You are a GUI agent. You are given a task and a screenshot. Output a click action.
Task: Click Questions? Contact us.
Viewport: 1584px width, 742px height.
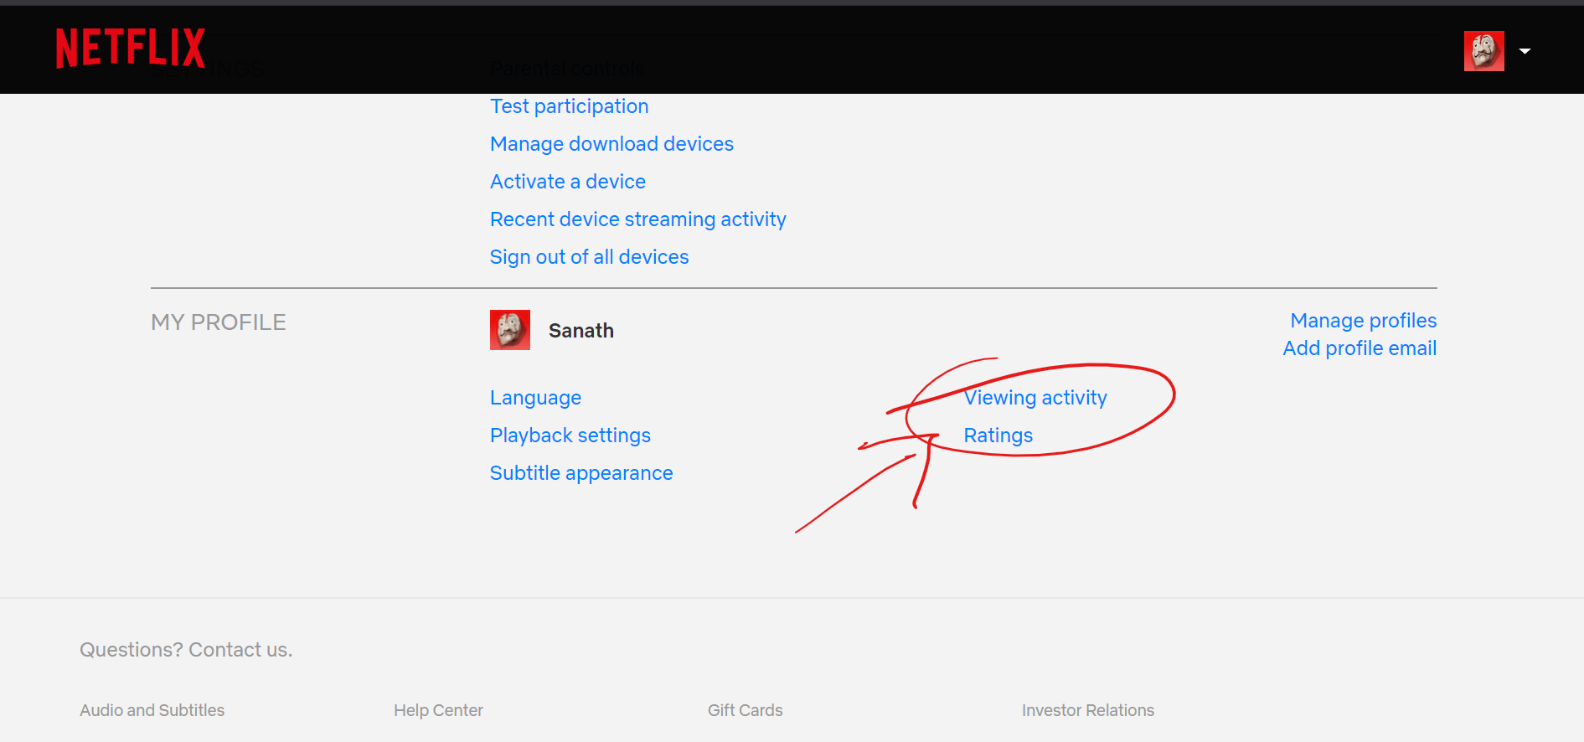[186, 650]
